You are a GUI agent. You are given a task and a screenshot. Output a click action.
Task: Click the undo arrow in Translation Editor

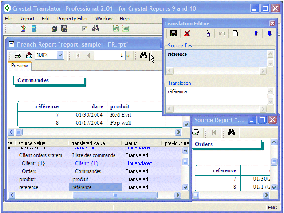[222, 34]
